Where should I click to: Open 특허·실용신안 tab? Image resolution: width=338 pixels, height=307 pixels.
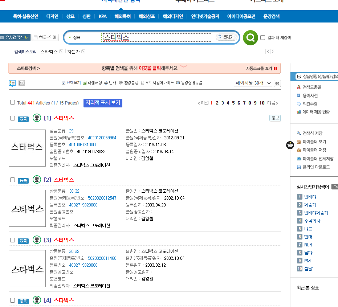point(26,16)
